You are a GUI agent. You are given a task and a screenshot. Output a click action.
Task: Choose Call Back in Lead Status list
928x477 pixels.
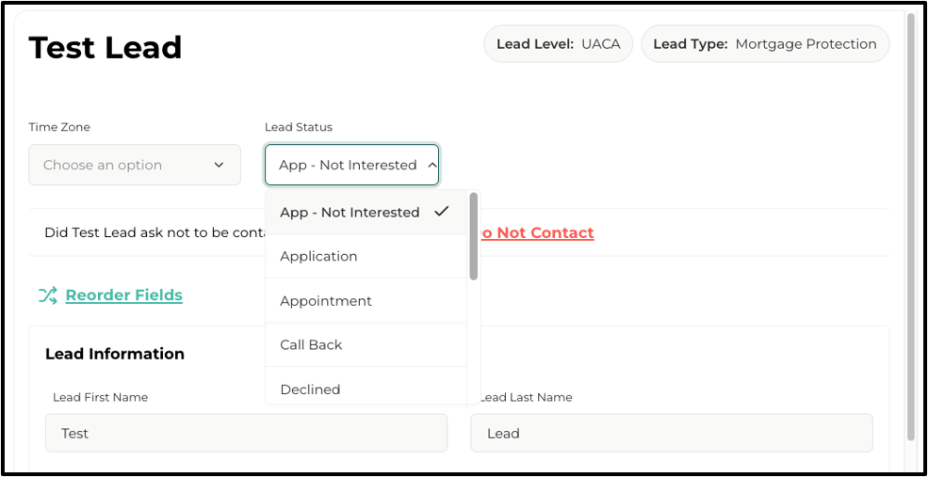(366, 344)
